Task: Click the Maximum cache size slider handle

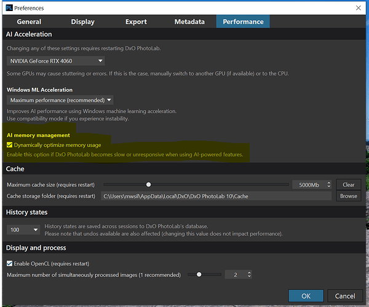Action: click(x=148, y=185)
